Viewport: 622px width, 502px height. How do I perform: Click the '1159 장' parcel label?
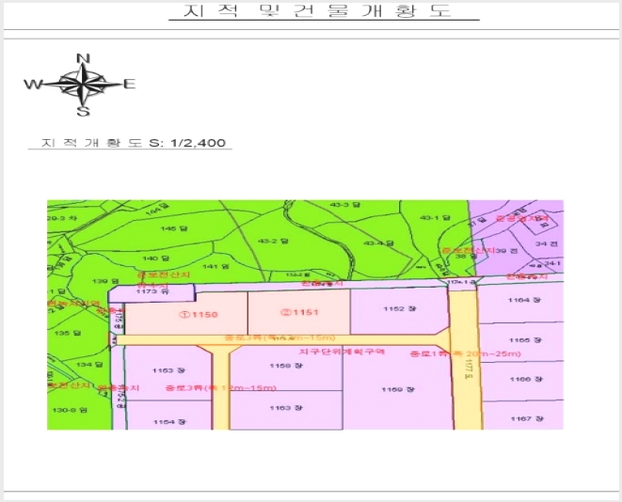398,389
